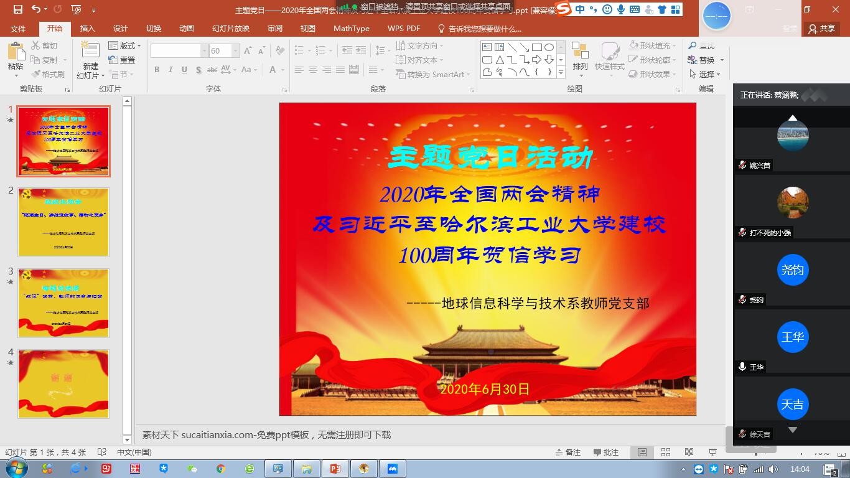Click the 共享 share button
Screen dimensions: 850x478
coord(821,29)
